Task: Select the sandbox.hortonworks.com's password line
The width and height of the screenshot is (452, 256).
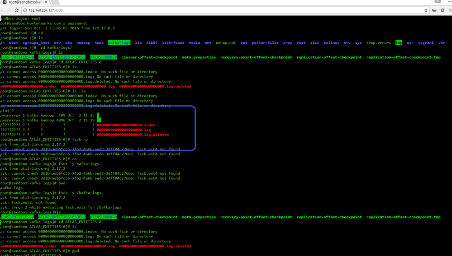Action: tap(44, 23)
